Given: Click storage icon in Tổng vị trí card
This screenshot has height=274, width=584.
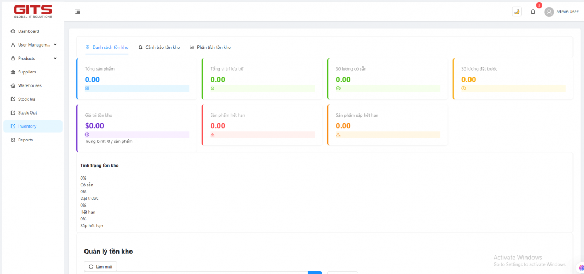Looking at the screenshot, I should [x=213, y=89].
